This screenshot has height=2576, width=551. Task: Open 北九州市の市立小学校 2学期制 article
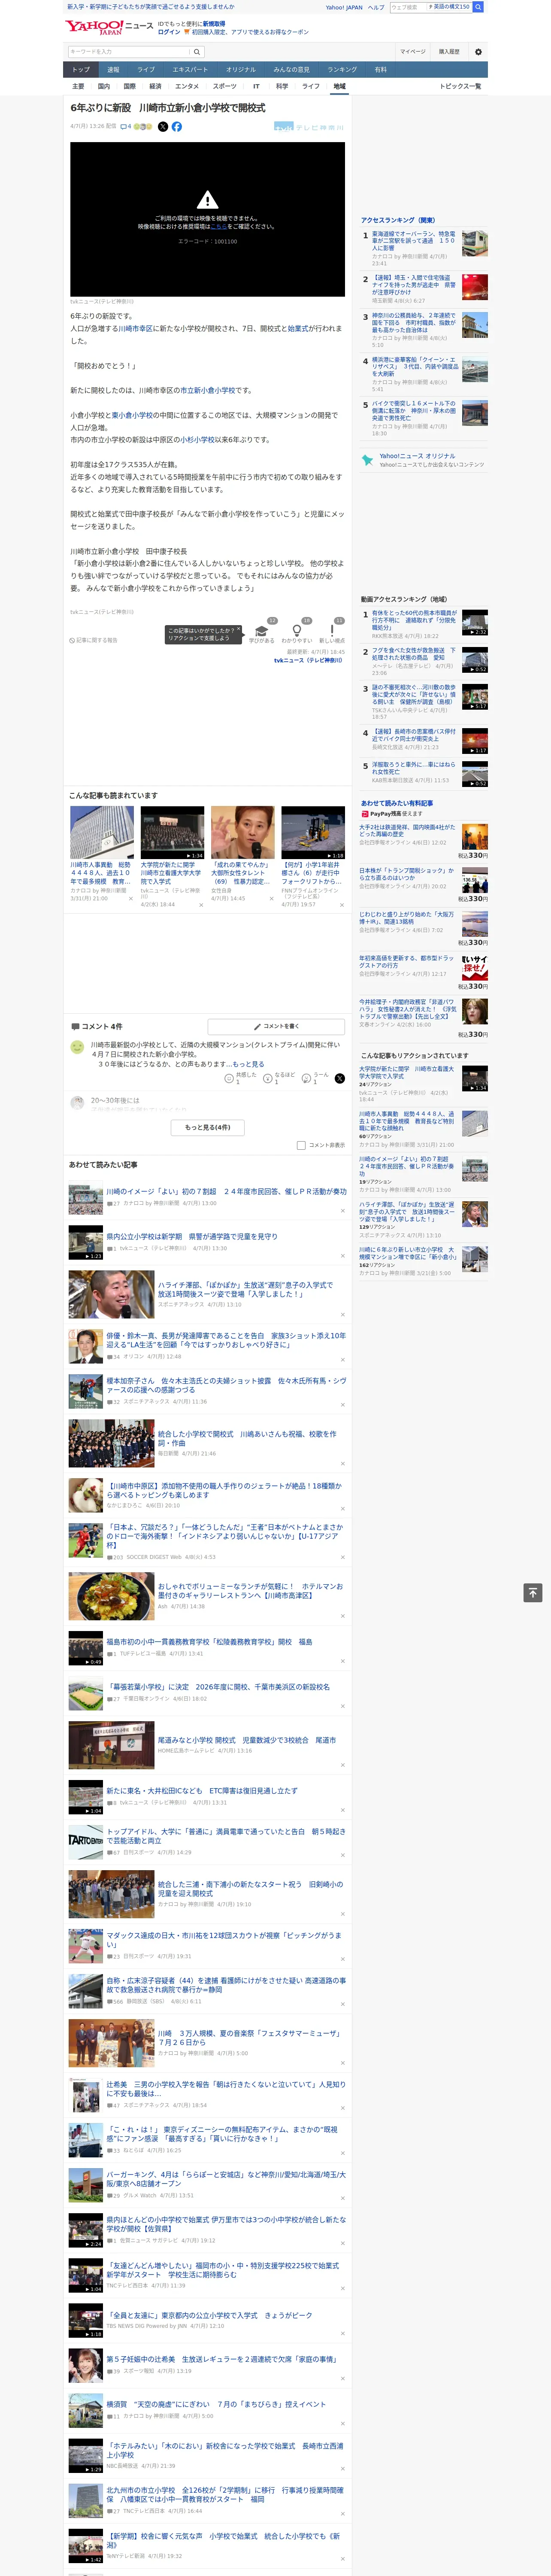(x=225, y=2494)
